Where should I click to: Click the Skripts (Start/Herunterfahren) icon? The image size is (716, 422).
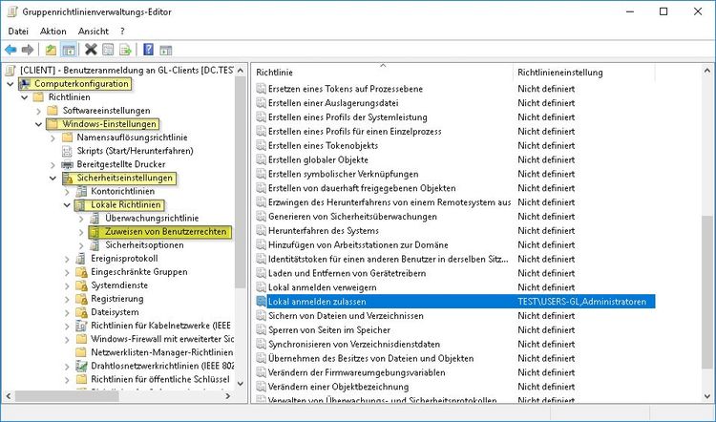coord(67,151)
